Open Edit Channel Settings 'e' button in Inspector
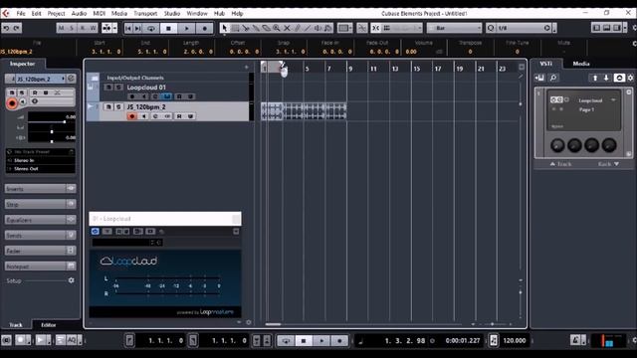The image size is (637, 358). (71, 79)
